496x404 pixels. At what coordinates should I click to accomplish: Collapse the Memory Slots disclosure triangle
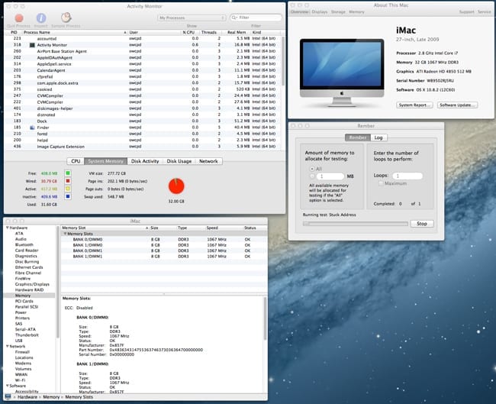click(x=66, y=234)
